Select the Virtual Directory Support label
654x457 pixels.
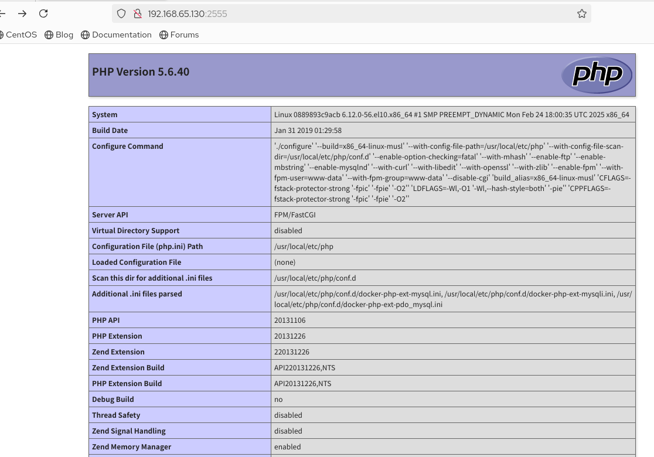click(x=135, y=231)
